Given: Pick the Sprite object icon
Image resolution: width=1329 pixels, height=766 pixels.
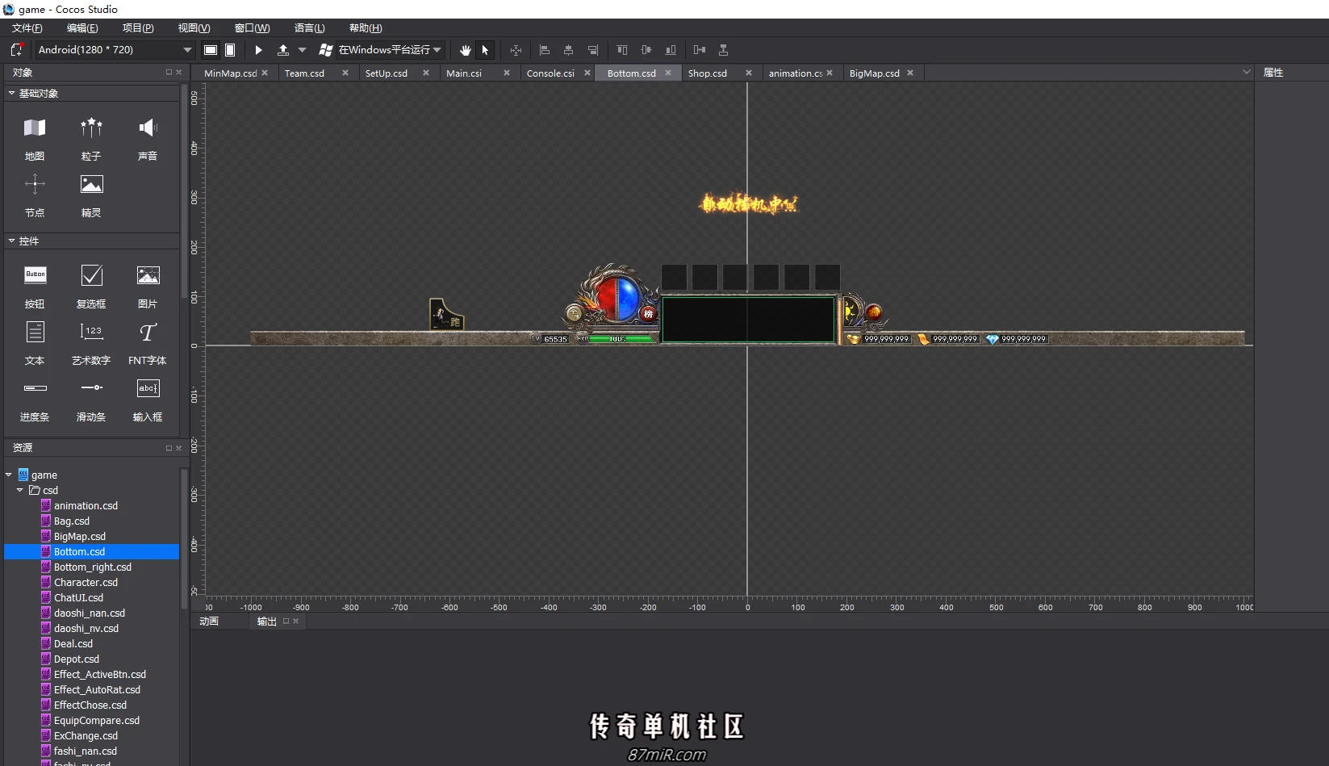Looking at the screenshot, I should pyautogui.click(x=91, y=185).
